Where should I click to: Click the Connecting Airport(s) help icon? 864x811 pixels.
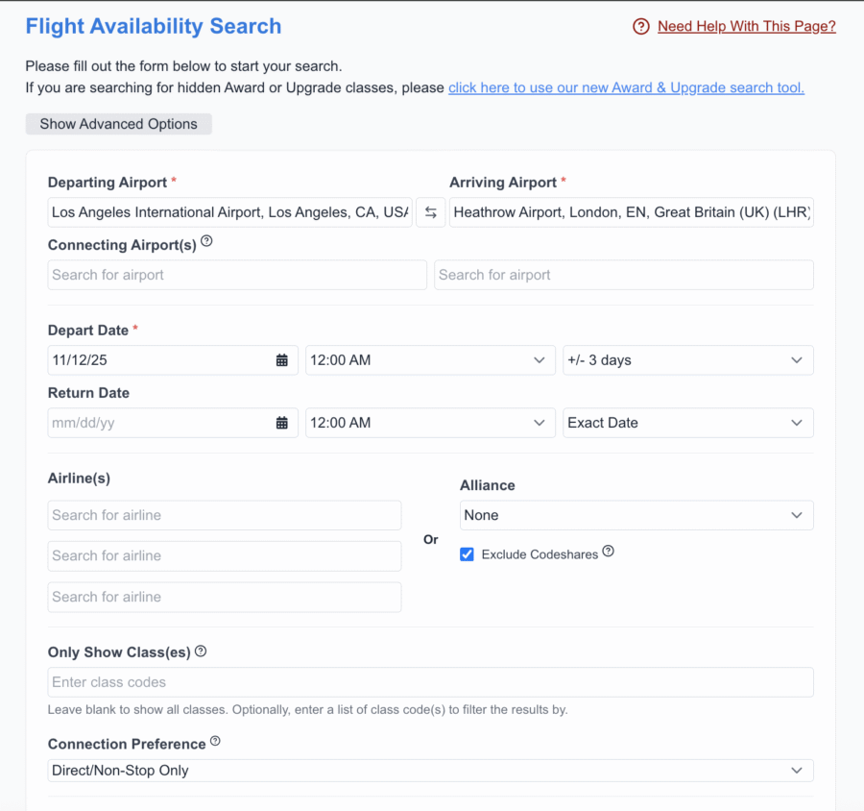click(x=206, y=242)
